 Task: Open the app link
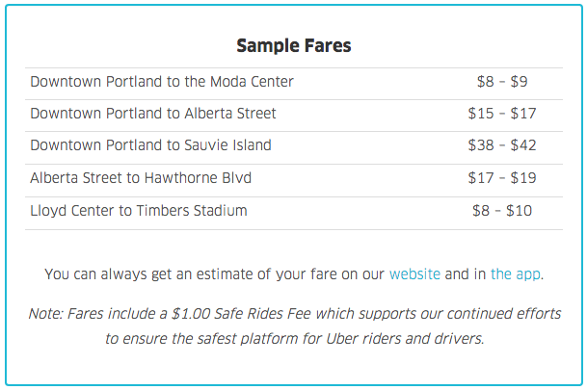[515, 274]
